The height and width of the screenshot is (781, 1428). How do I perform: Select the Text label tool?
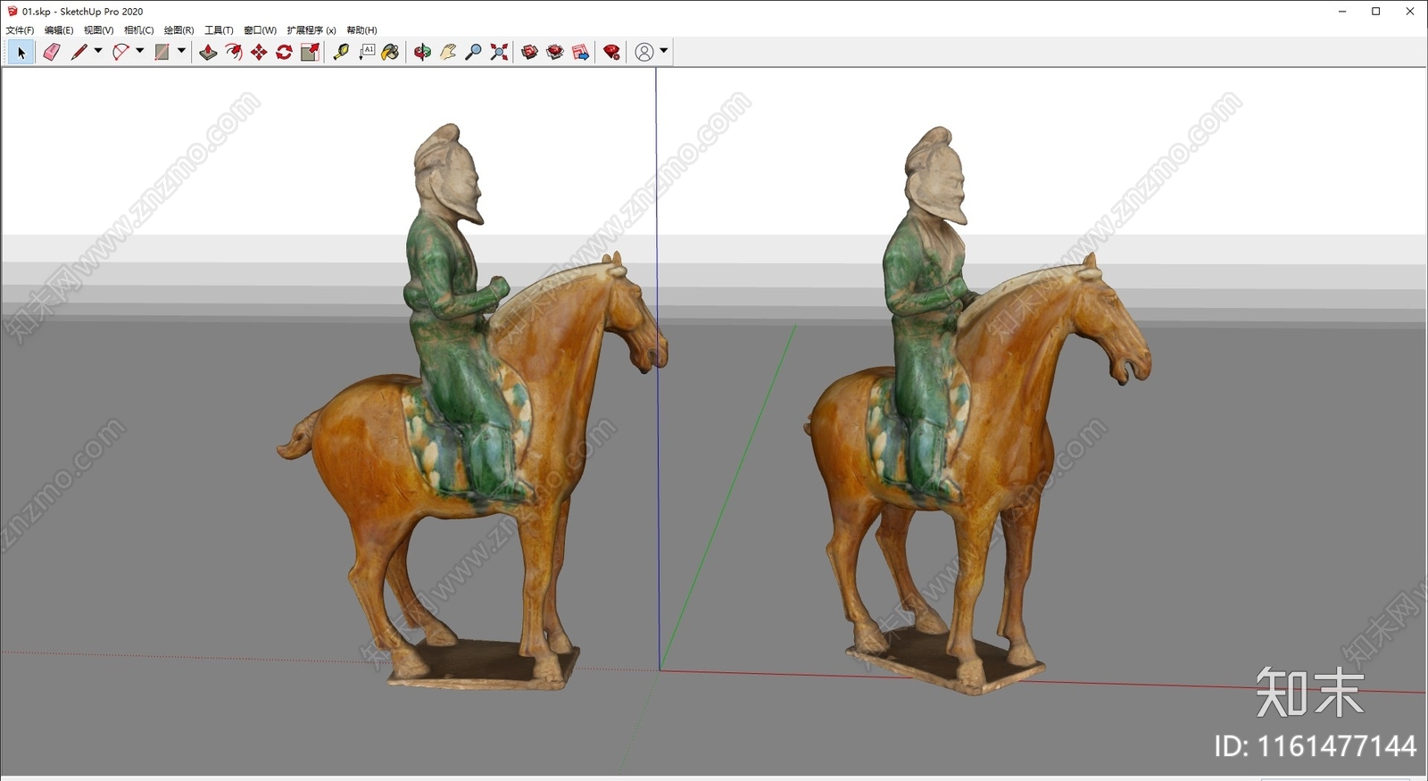[x=366, y=53]
